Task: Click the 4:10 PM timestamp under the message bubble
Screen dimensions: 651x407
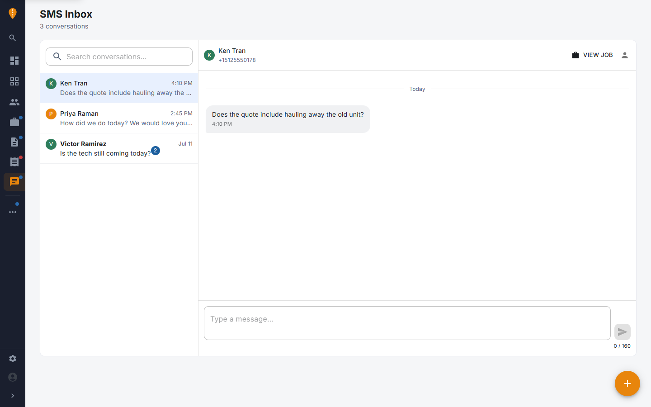Action: point(222,124)
